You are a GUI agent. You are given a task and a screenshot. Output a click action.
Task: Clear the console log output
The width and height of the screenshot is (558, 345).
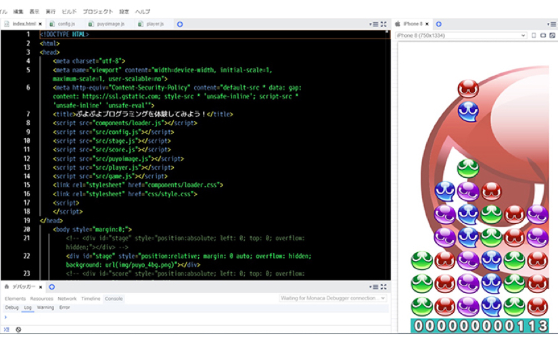18,329
